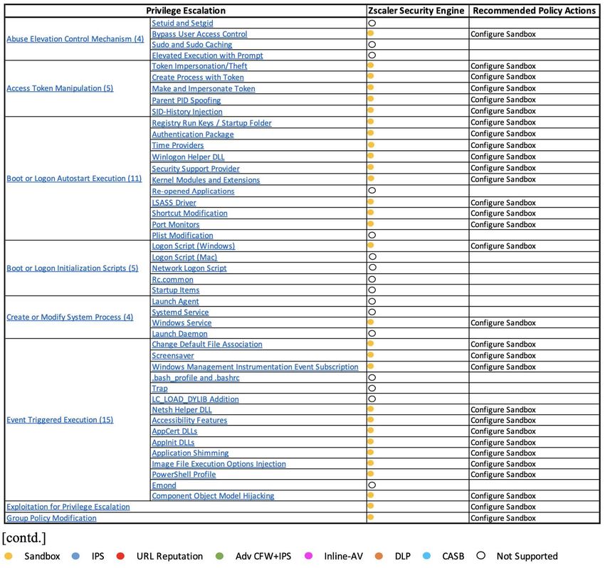Screen dimensions: 605x568
Task: Open .bash_profile and .bashrc link
Action: [196, 378]
